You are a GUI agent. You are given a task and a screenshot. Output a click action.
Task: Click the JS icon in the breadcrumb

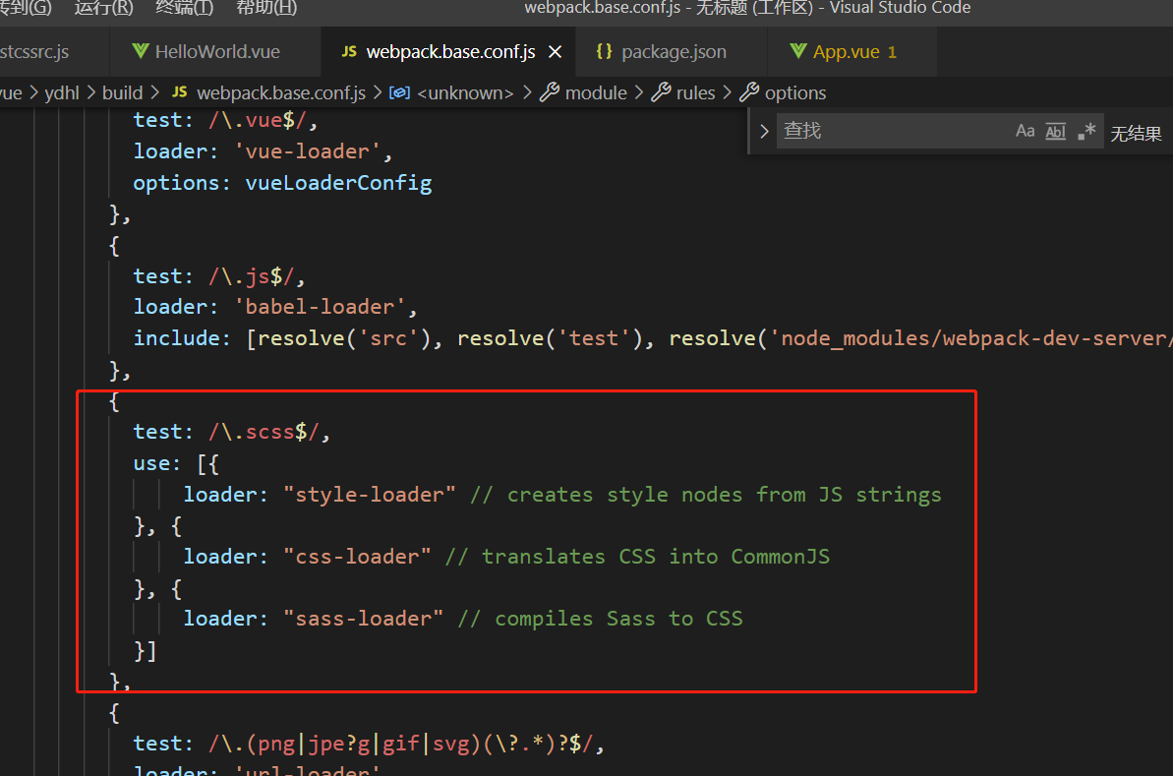point(180,92)
